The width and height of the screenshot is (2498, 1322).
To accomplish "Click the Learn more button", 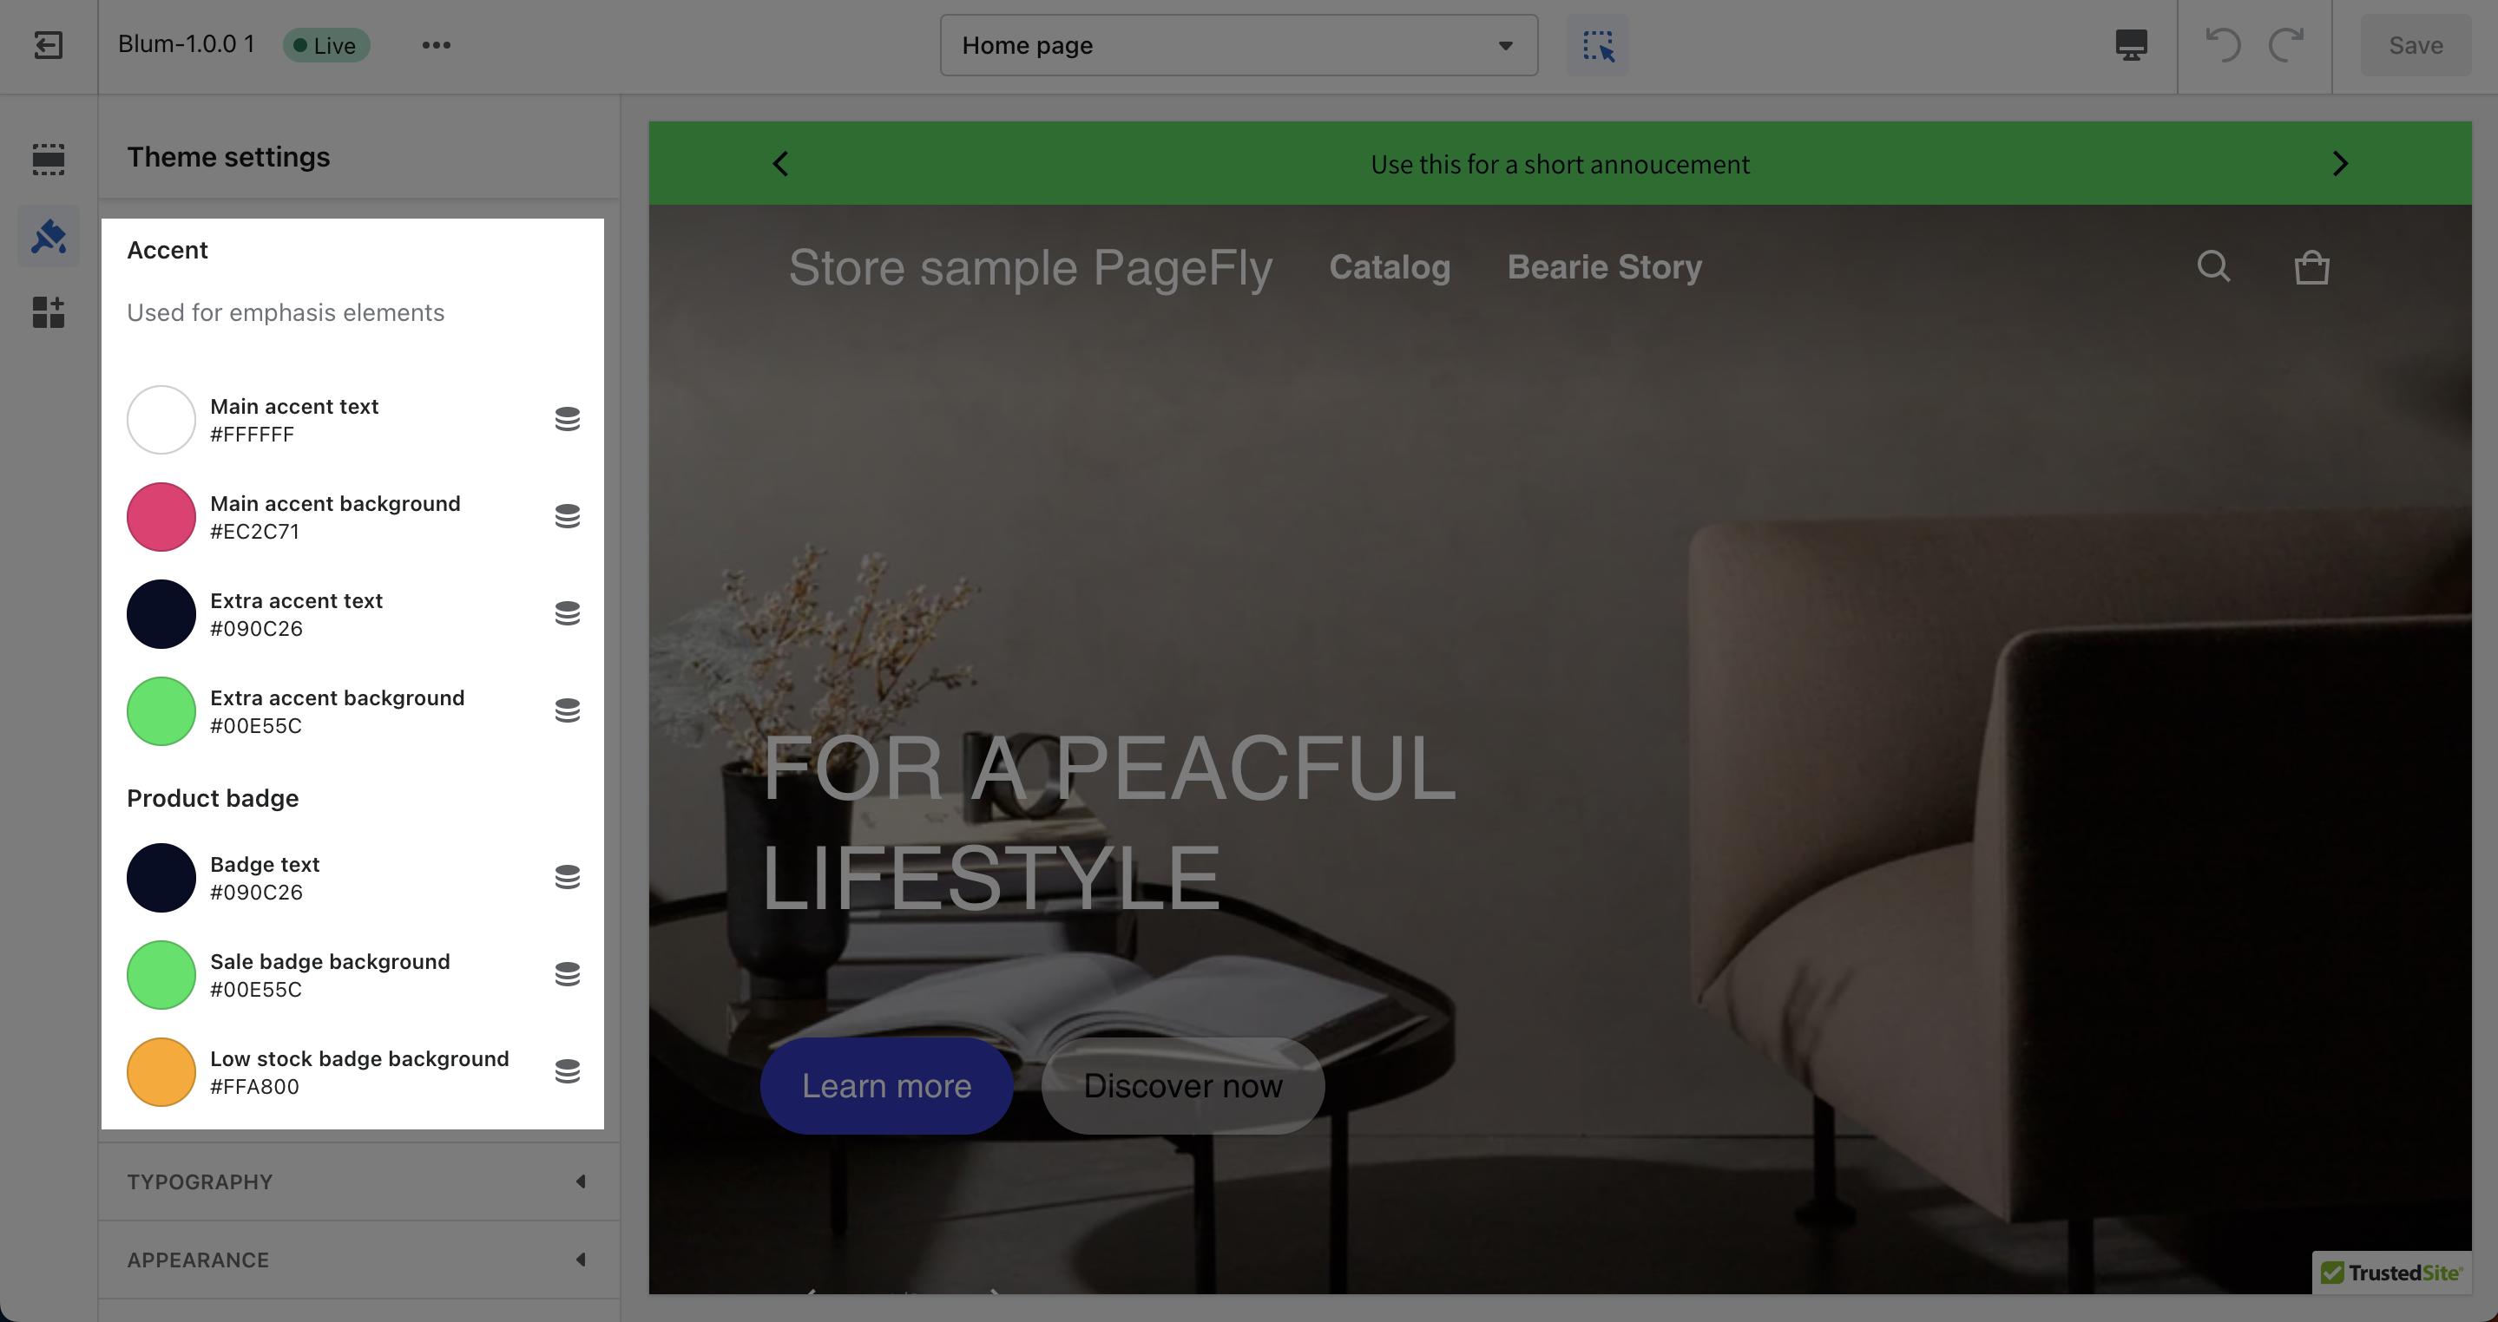I will pyautogui.click(x=886, y=1085).
